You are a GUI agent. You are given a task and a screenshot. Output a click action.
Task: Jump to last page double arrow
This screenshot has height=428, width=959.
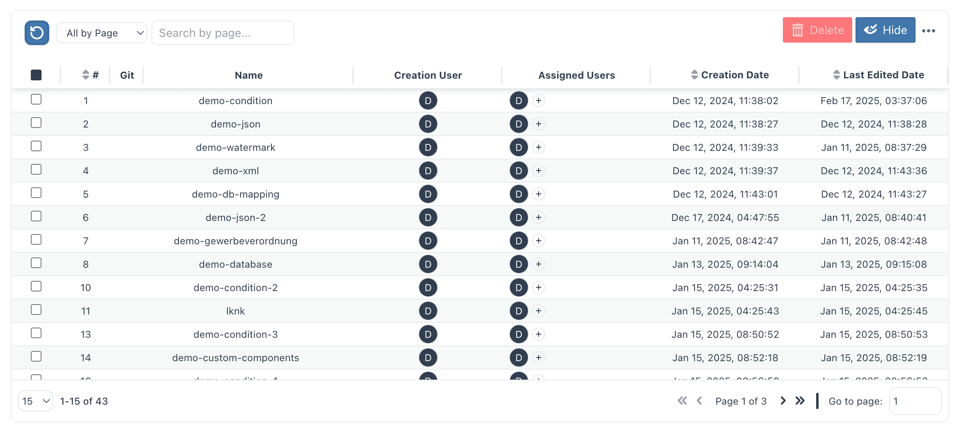(800, 401)
